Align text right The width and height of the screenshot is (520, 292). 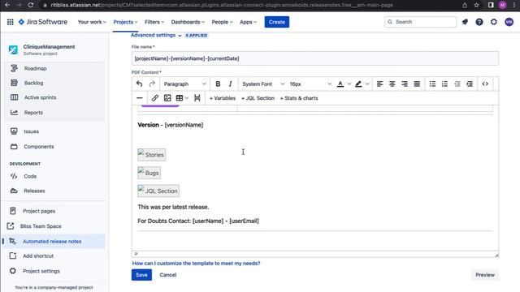pyautogui.click(x=405, y=84)
